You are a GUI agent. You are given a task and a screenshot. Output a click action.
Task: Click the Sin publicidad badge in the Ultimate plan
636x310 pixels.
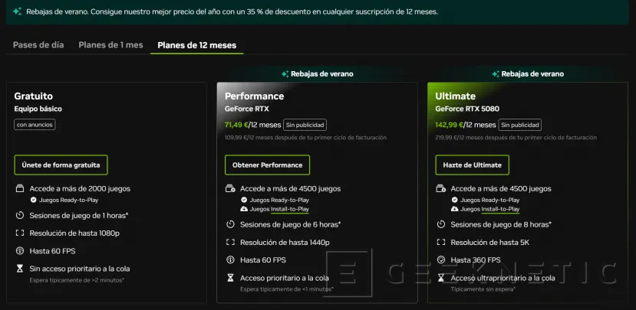[519, 125]
